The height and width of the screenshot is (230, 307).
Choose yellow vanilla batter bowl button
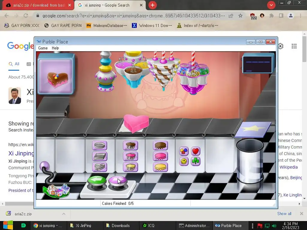coord(130,167)
